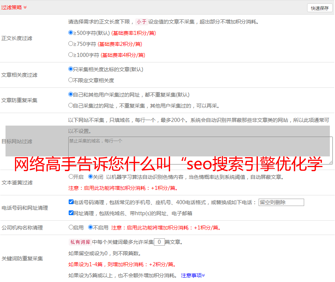Screen dimensions: 335x282
Task: Select 不启用 for 公司机构名称清理
Action: click(90, 227)
